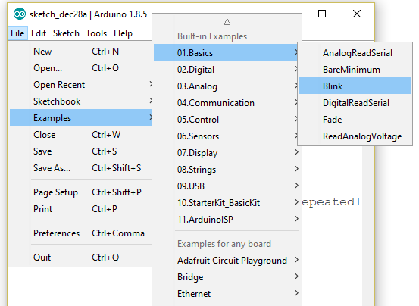Expand the Examples submenu entry
This screenshot has width=419, height=306.
(x=81, y=118)
